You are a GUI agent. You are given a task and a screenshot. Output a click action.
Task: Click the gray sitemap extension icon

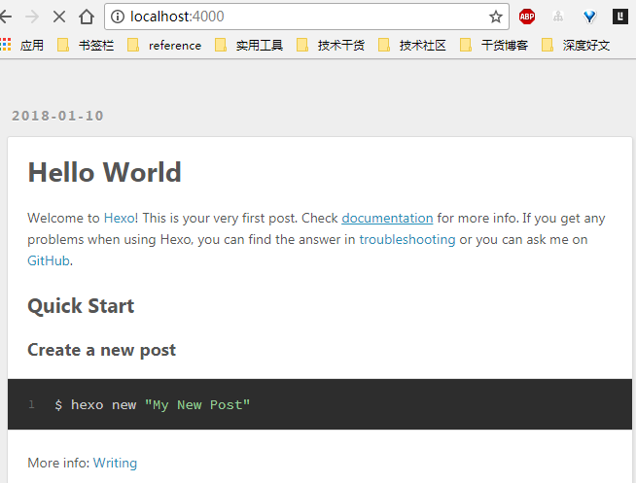[558, 17]
